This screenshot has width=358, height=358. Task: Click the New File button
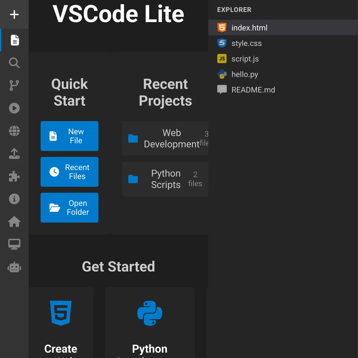tap(70, 136)
